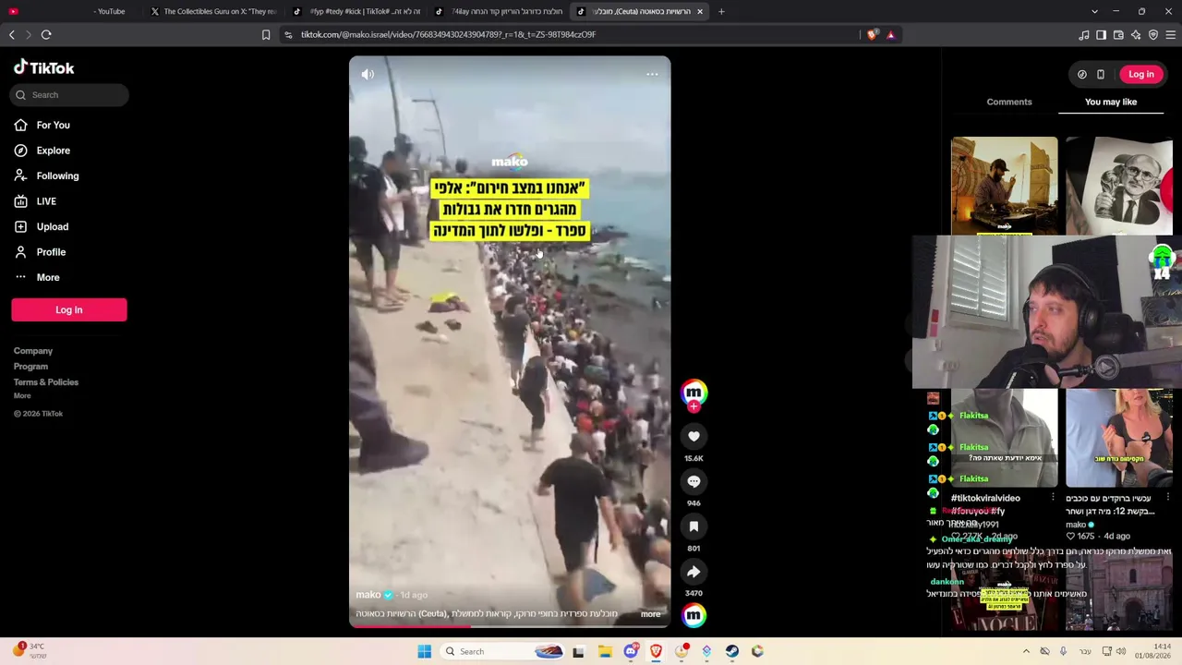This screenshot has height=665, width=1182.
Task: Focus the TikTok search field
Action: [70, 94]
